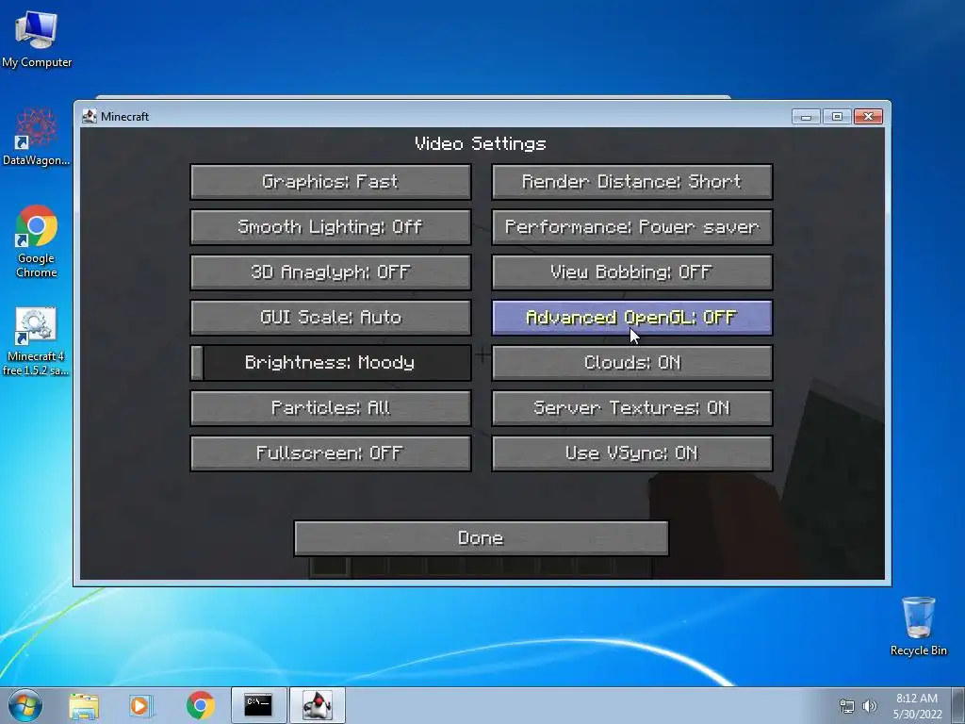Cycle the GUI Scale: Auto option
This screenshot has width=965, height=724.
pyautogui.click(x=331, y=318)
